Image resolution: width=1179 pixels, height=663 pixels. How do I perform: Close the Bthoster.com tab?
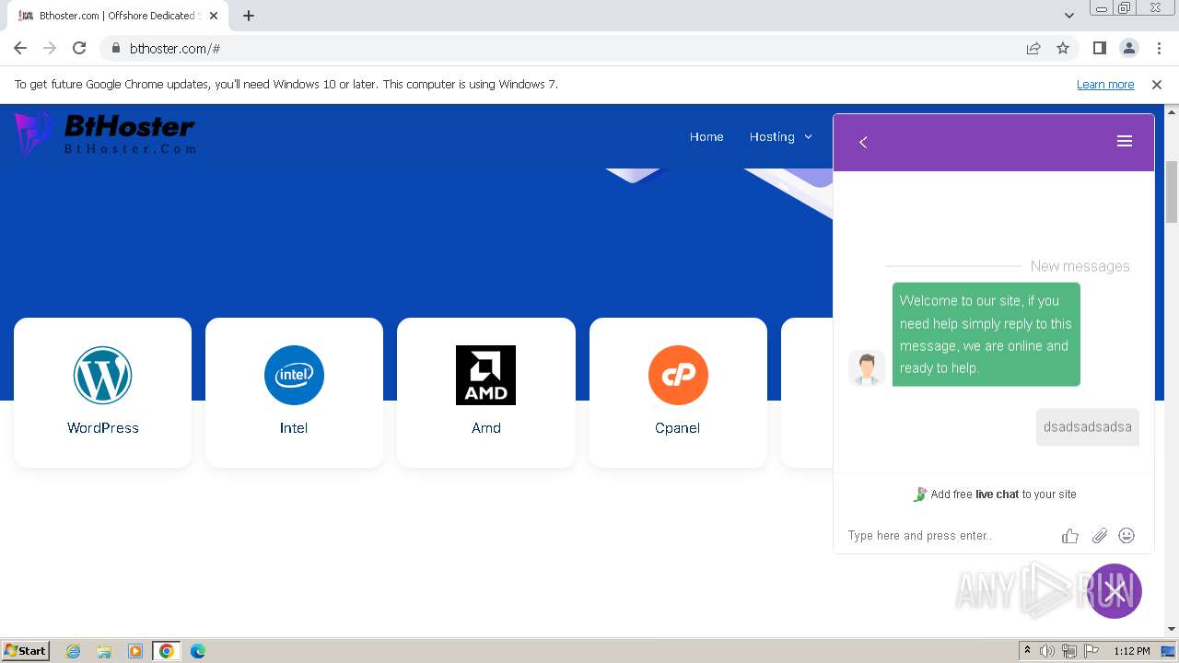(213, 16)
